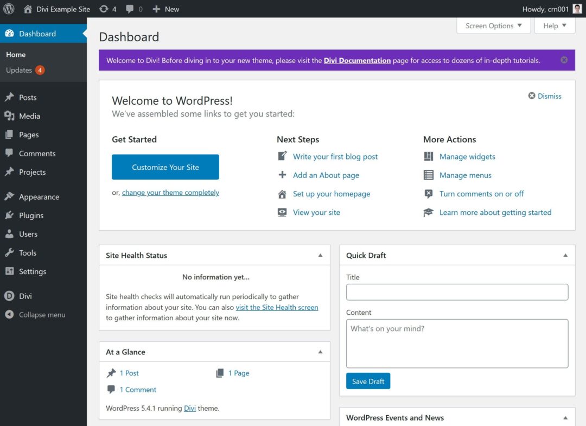Open the Screen Options dropdown
Screen dimensions: 586x426
[493, 26]
